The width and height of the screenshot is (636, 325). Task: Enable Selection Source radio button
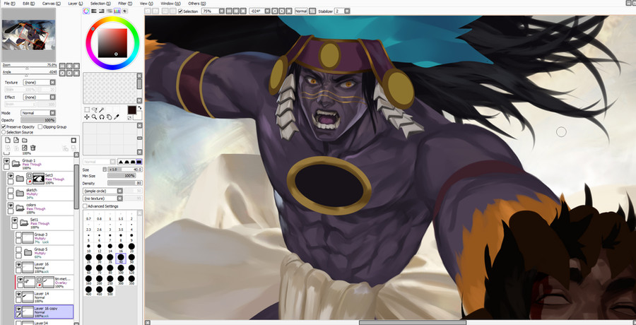click(4, 132)
